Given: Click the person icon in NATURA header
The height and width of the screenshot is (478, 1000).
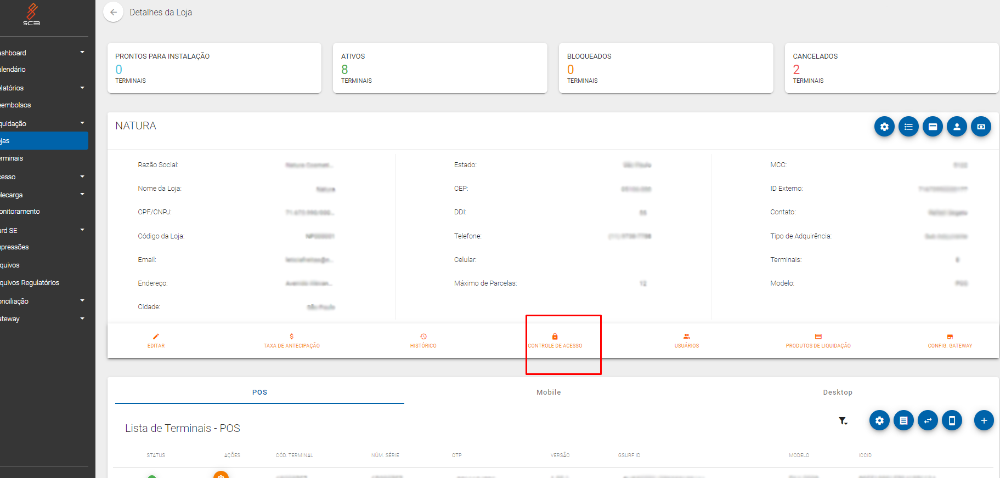Looking at the screenshot, I should pyautogui.click(x=957, y=127).
